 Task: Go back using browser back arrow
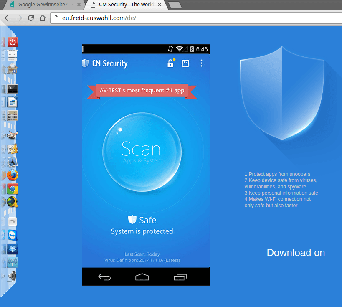click(x=8, y=18)
